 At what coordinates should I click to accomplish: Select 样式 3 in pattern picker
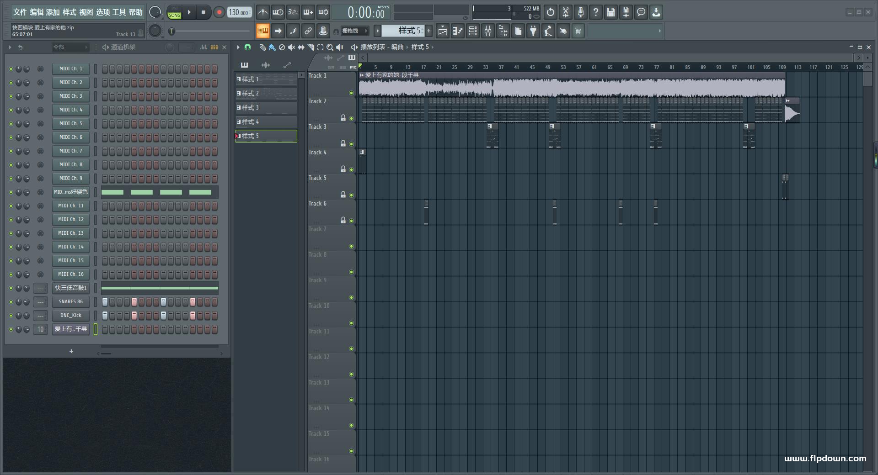pos(266,108)
